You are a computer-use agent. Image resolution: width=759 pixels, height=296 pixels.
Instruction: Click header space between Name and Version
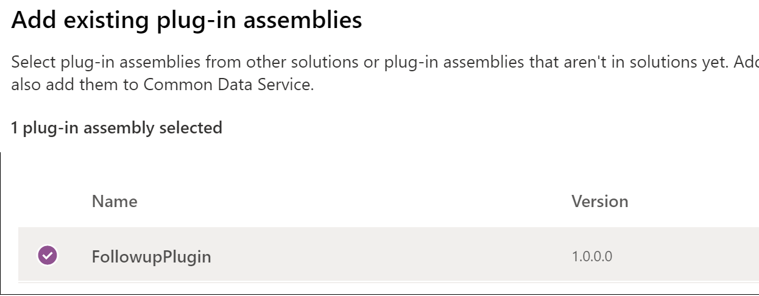coord(353,201)
